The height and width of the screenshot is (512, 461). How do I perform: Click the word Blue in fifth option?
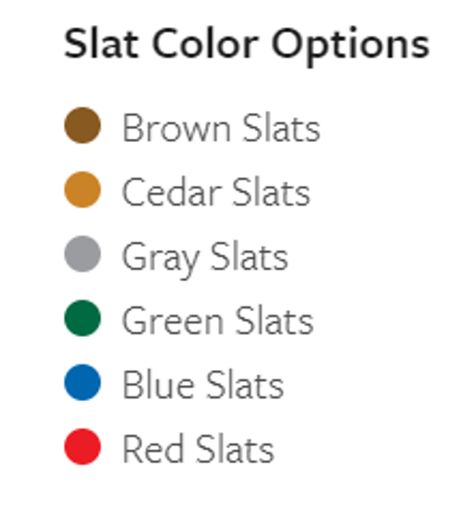[159, 385]
